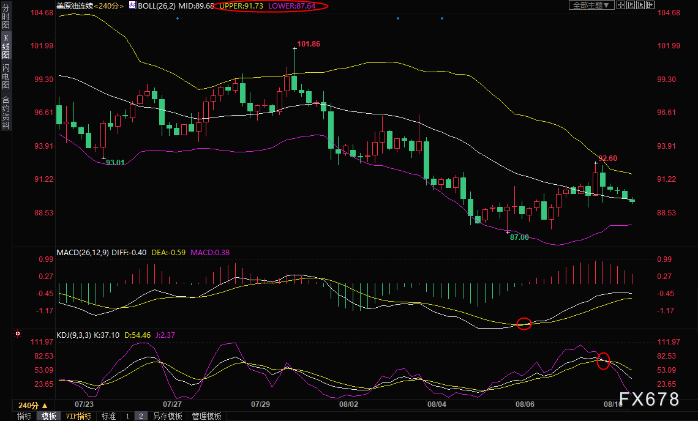Click the chart playback axis icon
This screenshot has height=421, width=698.
point(640,6)
